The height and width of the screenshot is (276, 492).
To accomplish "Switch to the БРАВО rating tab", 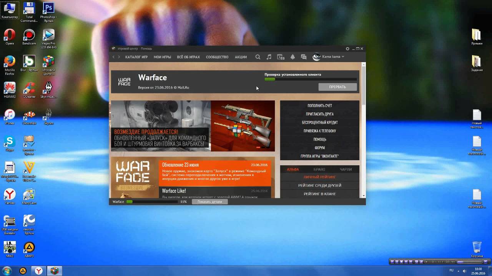I will coord(319,169).
